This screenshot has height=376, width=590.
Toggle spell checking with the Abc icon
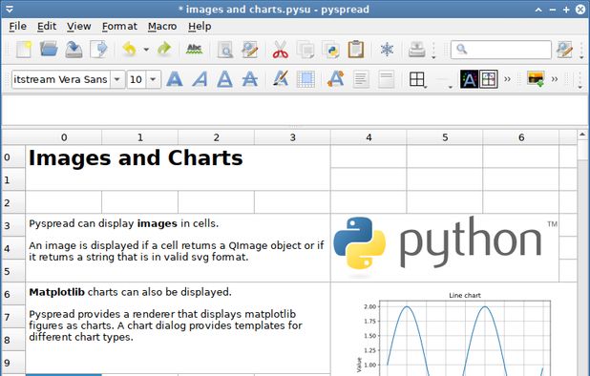click(x=194, y=50)
